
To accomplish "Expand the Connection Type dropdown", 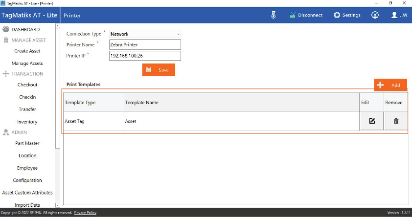I will (x=145, y=34).
